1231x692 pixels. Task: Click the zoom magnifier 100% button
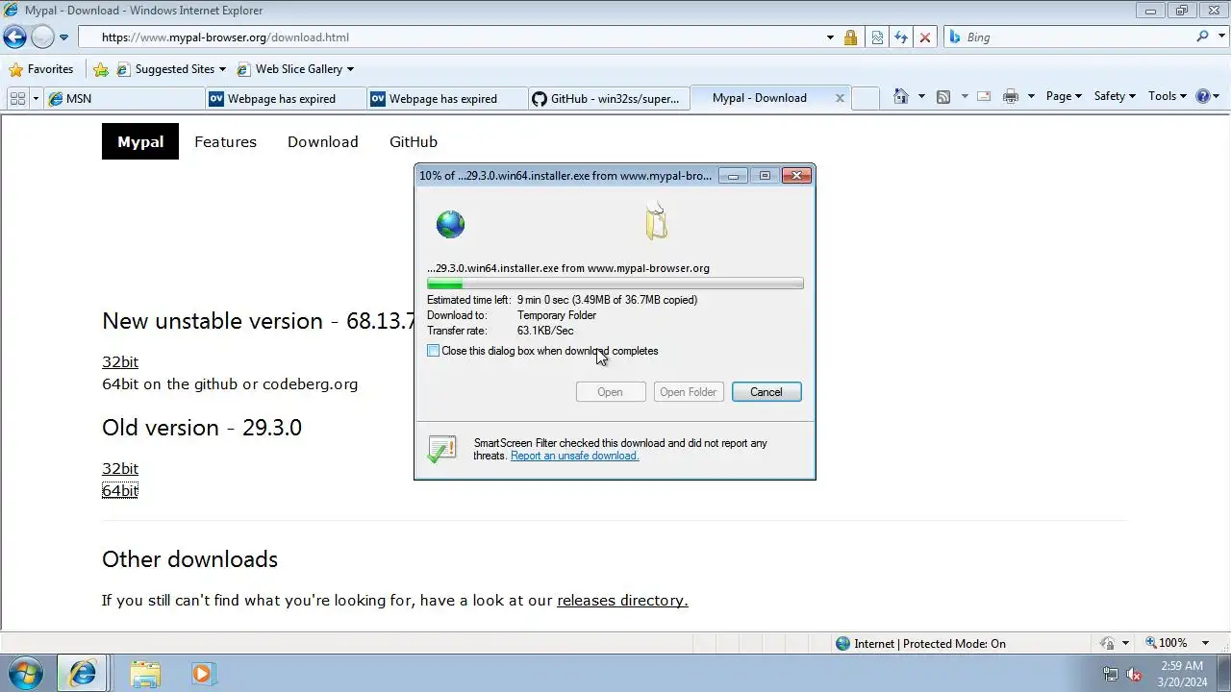[x=1166, y=643]
